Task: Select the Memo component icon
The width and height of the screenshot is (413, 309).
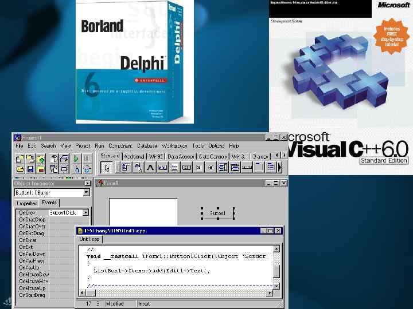Action: (174, 167)
